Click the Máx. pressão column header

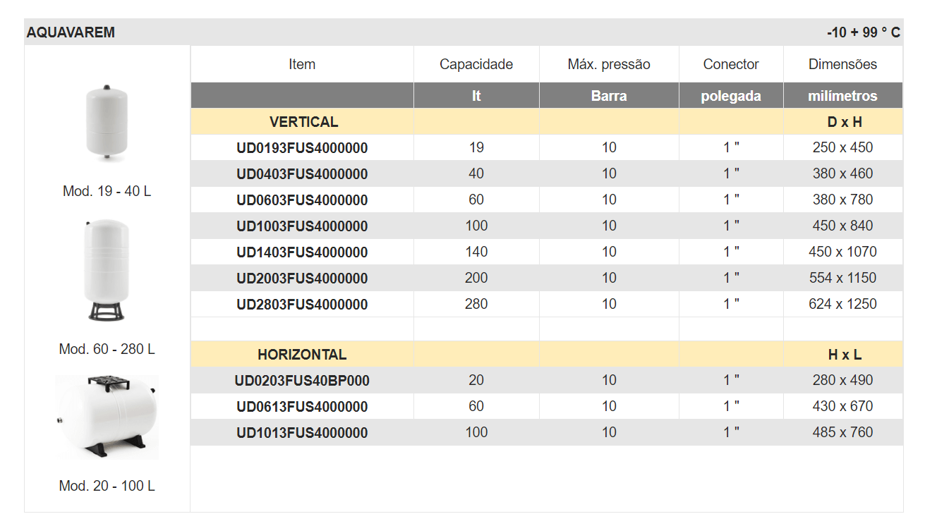coord(609,64)
